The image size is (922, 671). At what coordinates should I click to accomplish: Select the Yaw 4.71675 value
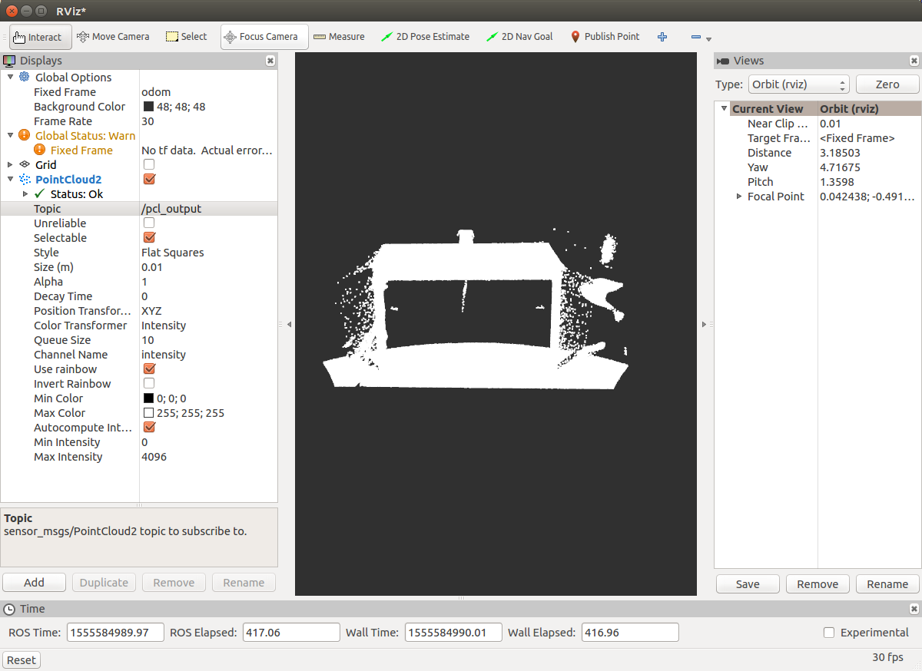[840, 167]
